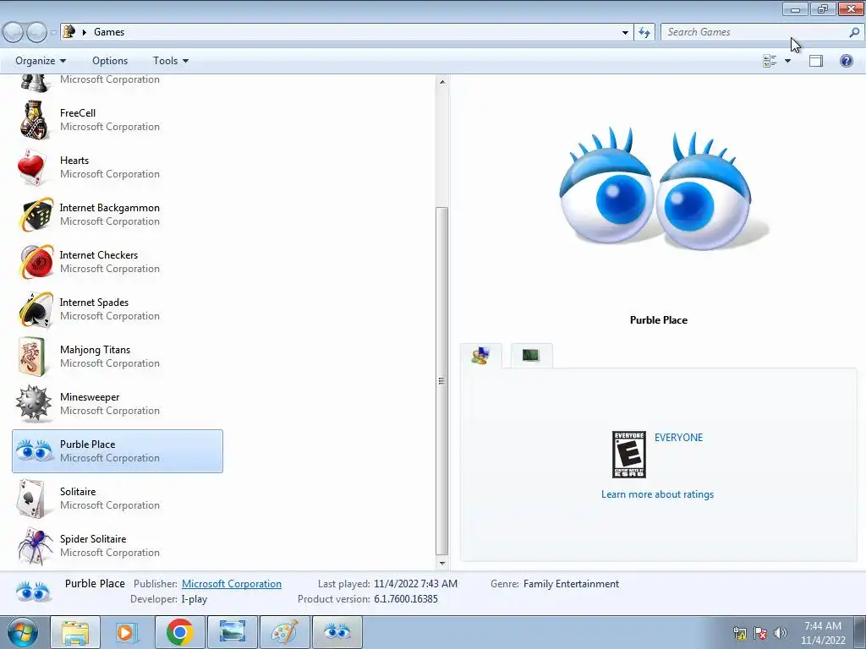Click the games list scrollbar down arrow
This screenshot has width=866, height=649.
point(441,564)
